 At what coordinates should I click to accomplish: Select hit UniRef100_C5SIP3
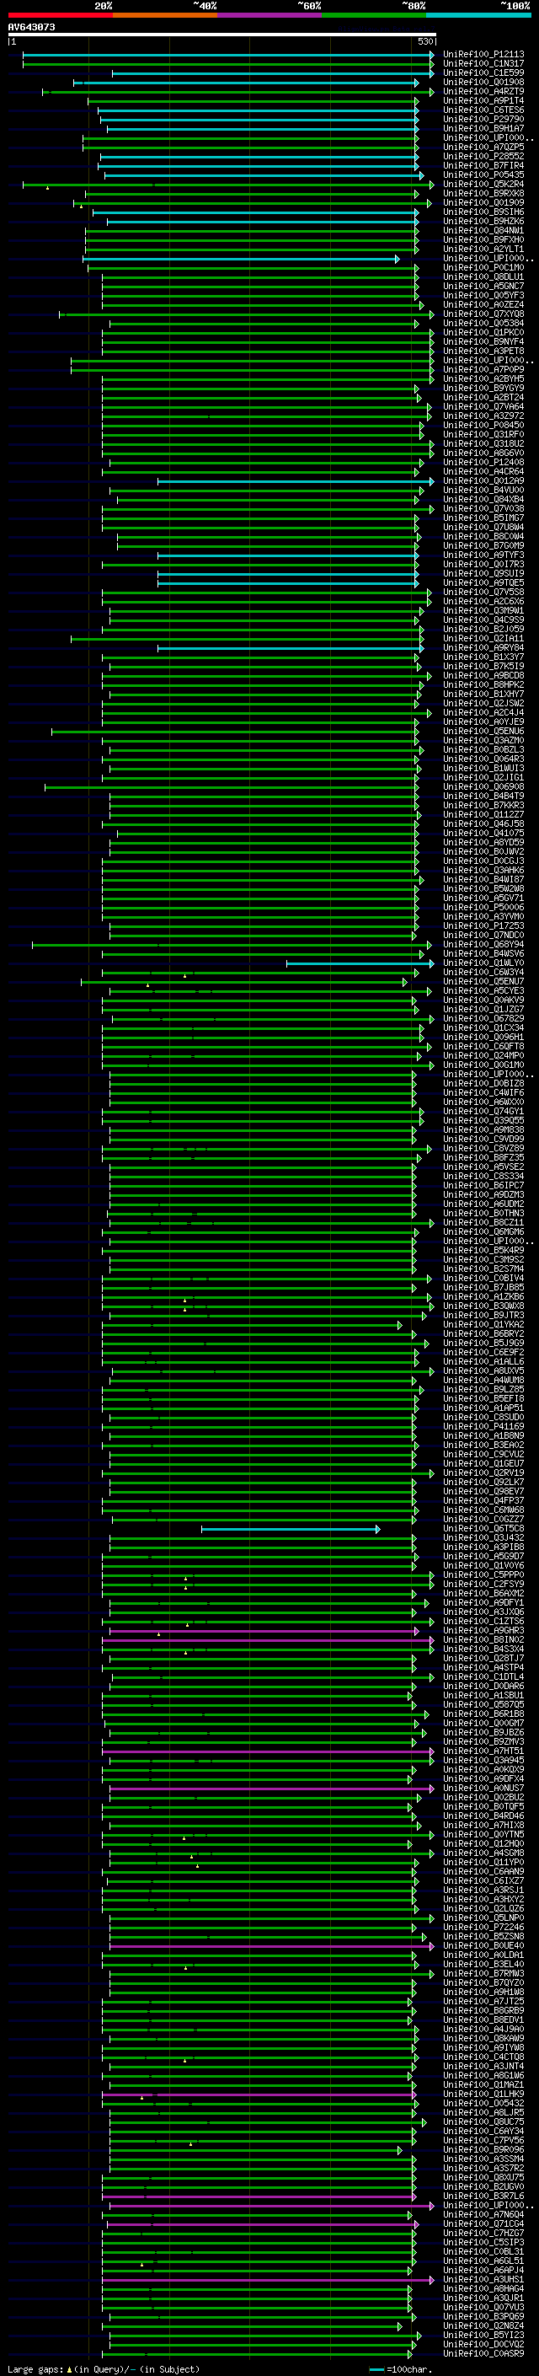[x=483, y=2242]
